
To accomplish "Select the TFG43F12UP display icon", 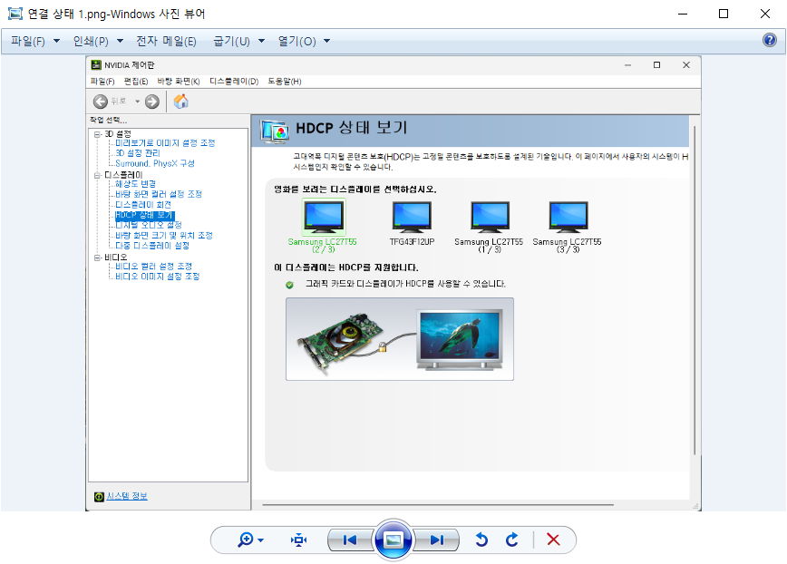I will [x=412, y=217].
